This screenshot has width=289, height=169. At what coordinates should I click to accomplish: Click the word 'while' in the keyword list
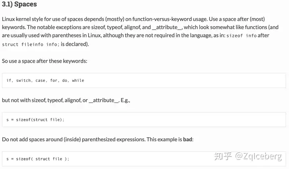coord(78,81)
